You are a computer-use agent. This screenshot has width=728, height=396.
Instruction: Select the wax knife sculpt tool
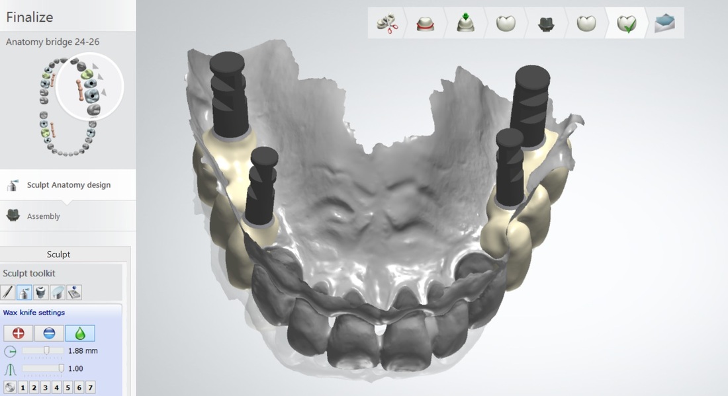pyautogui.click(x=24, y=292)
